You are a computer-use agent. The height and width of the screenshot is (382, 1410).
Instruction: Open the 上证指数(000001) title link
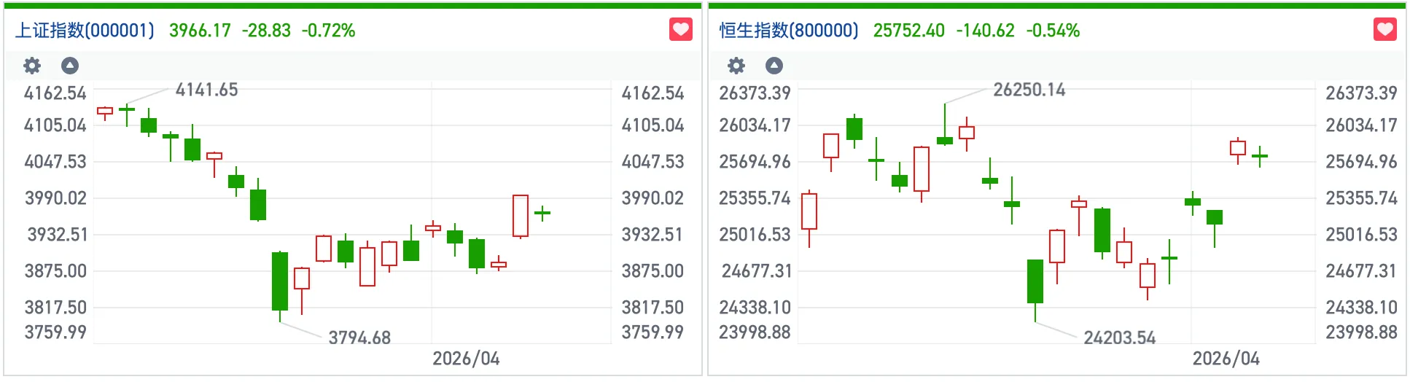click(x=85, y=31)
